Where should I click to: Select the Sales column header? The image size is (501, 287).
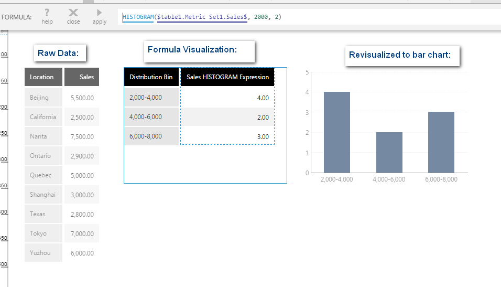click(82, 77)
